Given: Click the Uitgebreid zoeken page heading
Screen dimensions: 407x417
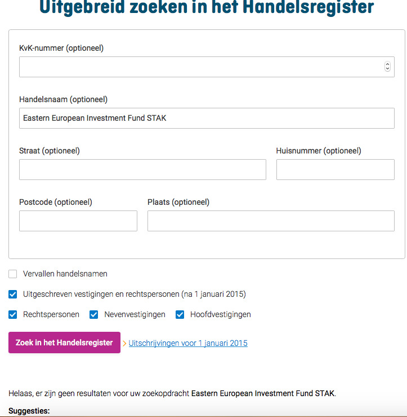Looking at the screenshot, I should [x=207, y=8].
